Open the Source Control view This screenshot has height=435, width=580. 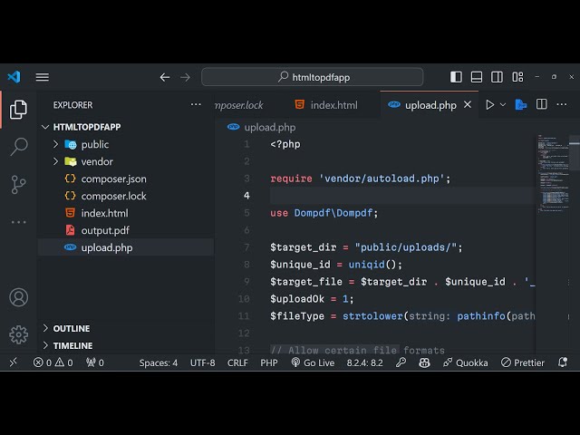(x=18, y=185)
